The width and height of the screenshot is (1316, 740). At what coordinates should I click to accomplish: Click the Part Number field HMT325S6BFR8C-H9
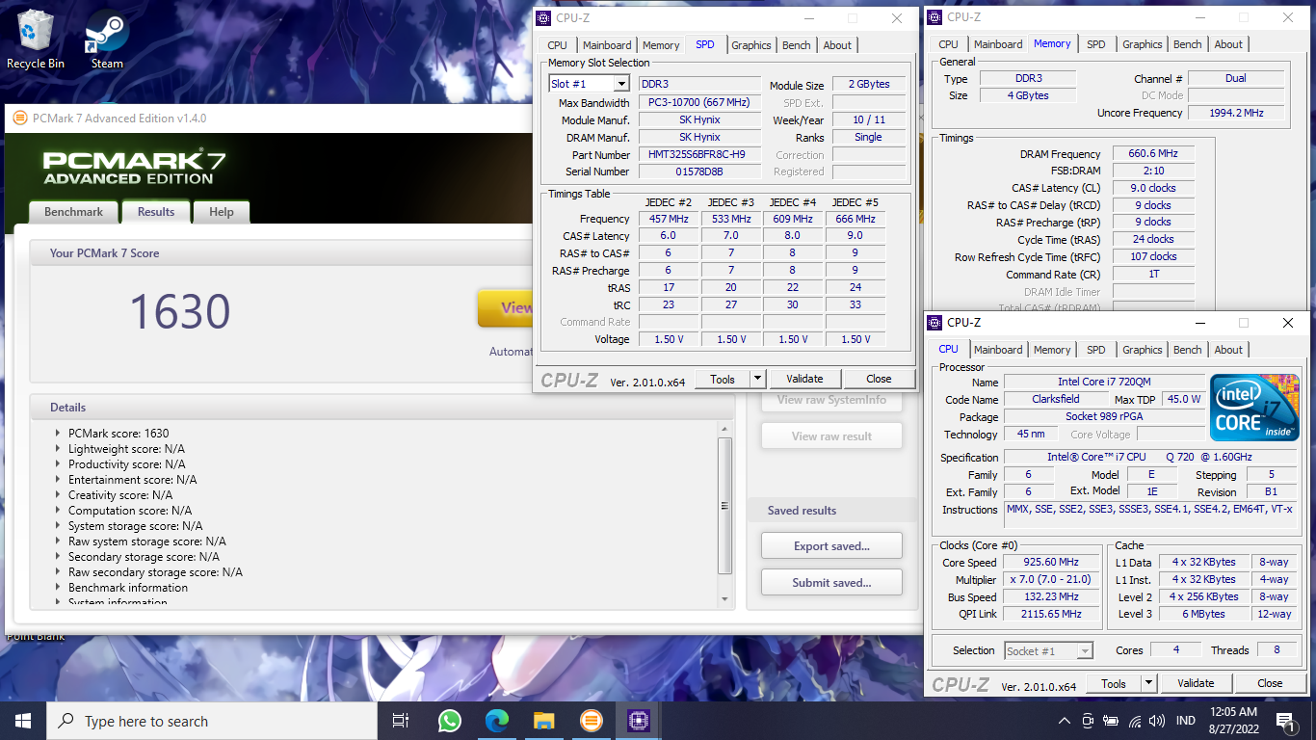[x=699, y=154]
